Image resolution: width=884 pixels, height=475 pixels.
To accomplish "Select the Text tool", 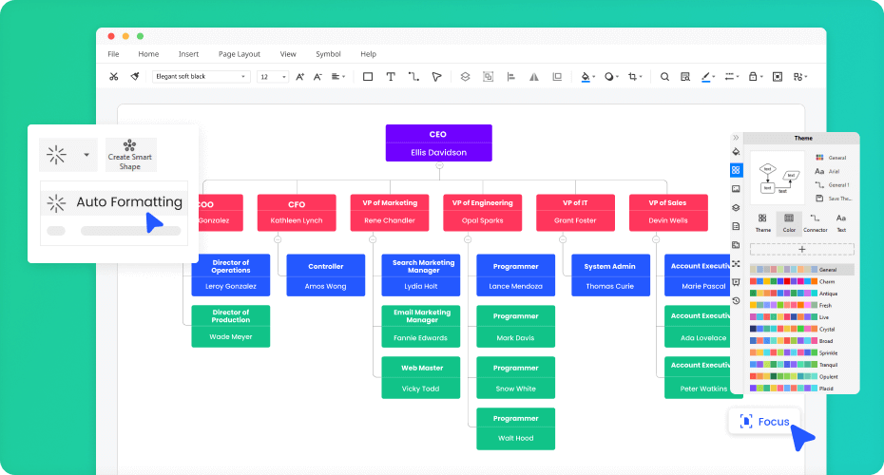I will pyautogui.click(x=390, y=77).
